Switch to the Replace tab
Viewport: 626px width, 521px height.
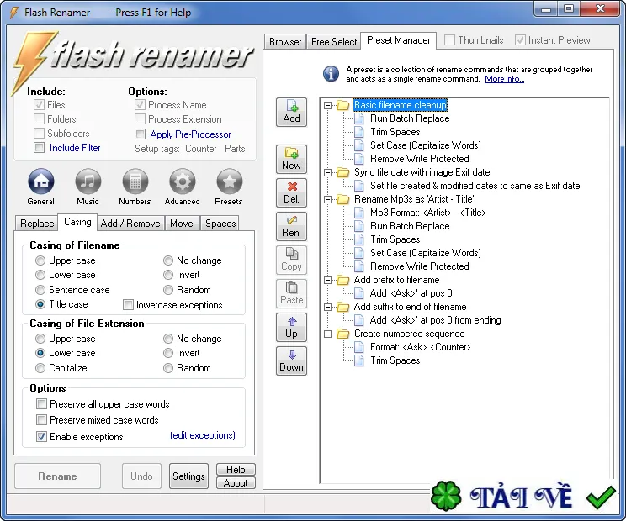[37, 224]
